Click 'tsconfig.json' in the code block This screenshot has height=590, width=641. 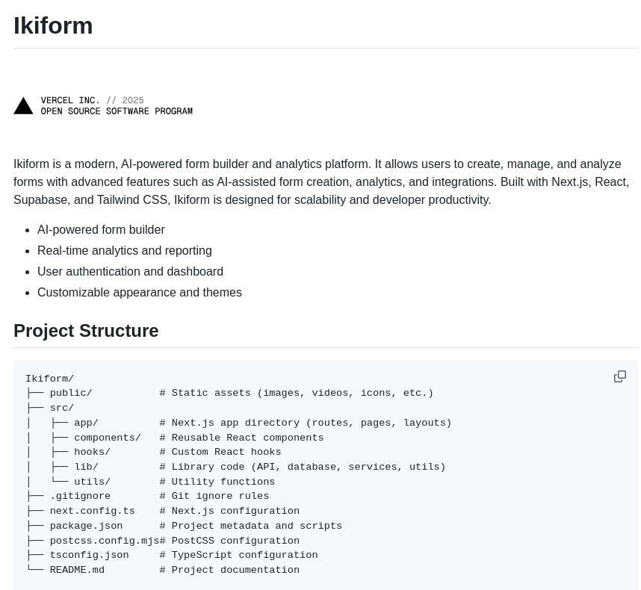pos(89,555)
